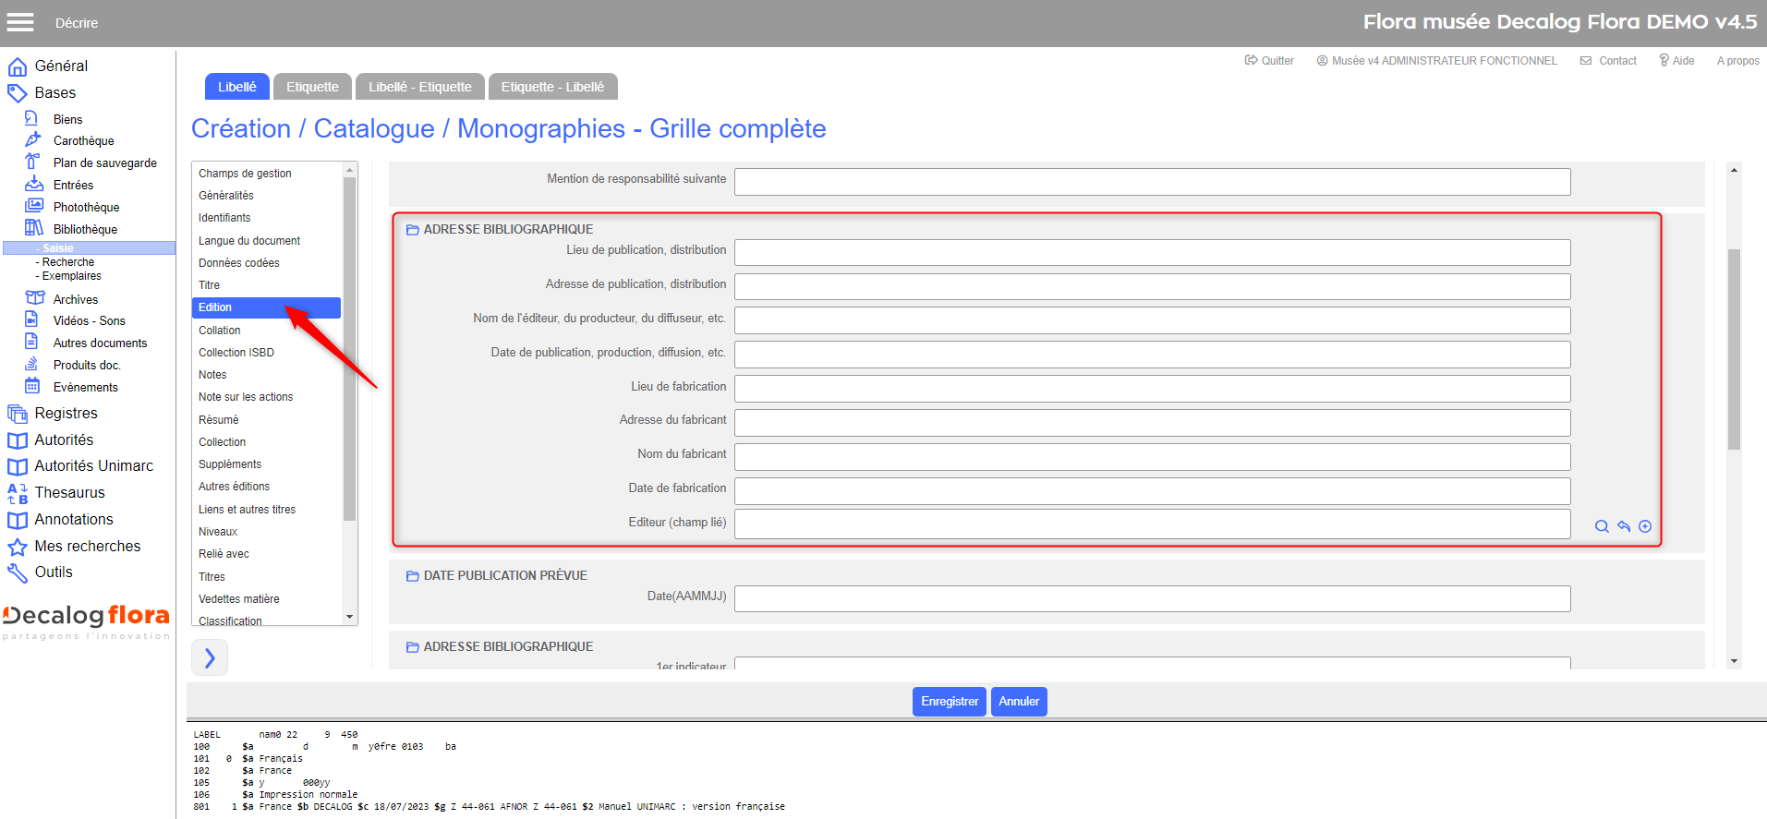Click the Annuler button
The width and height of the screenshot is (1767, 819).
click(1019, 701)
